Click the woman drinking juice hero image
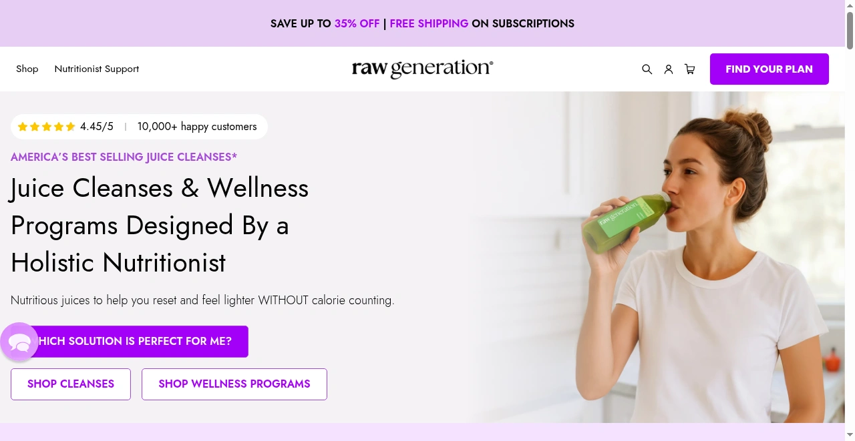Image resolution: width=855 pixels, height=441 pixels. click(x=657, y=258)
